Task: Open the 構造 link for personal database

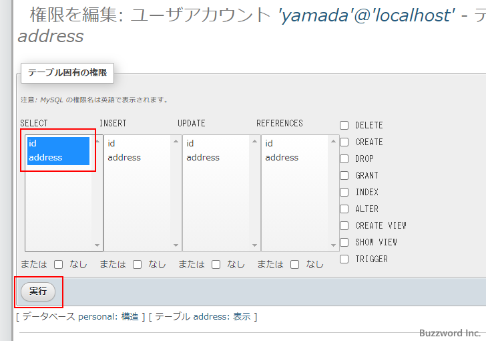Action: click(130, 317)
